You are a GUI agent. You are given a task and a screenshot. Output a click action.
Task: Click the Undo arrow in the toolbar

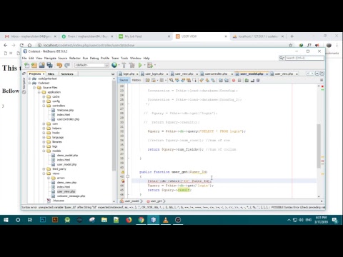(x=59, y=65)
